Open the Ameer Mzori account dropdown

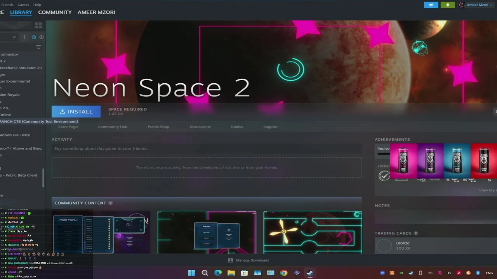476,5
